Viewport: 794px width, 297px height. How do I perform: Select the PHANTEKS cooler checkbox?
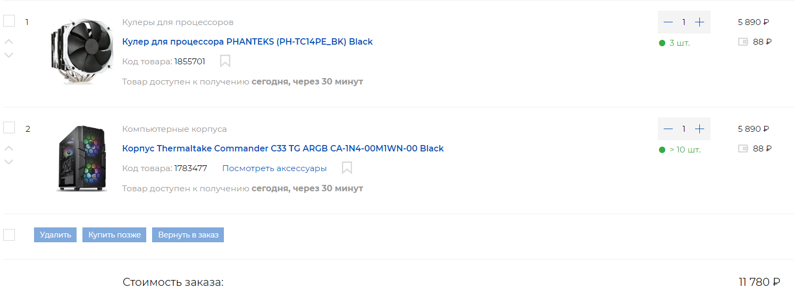click(x=9, y=21)
